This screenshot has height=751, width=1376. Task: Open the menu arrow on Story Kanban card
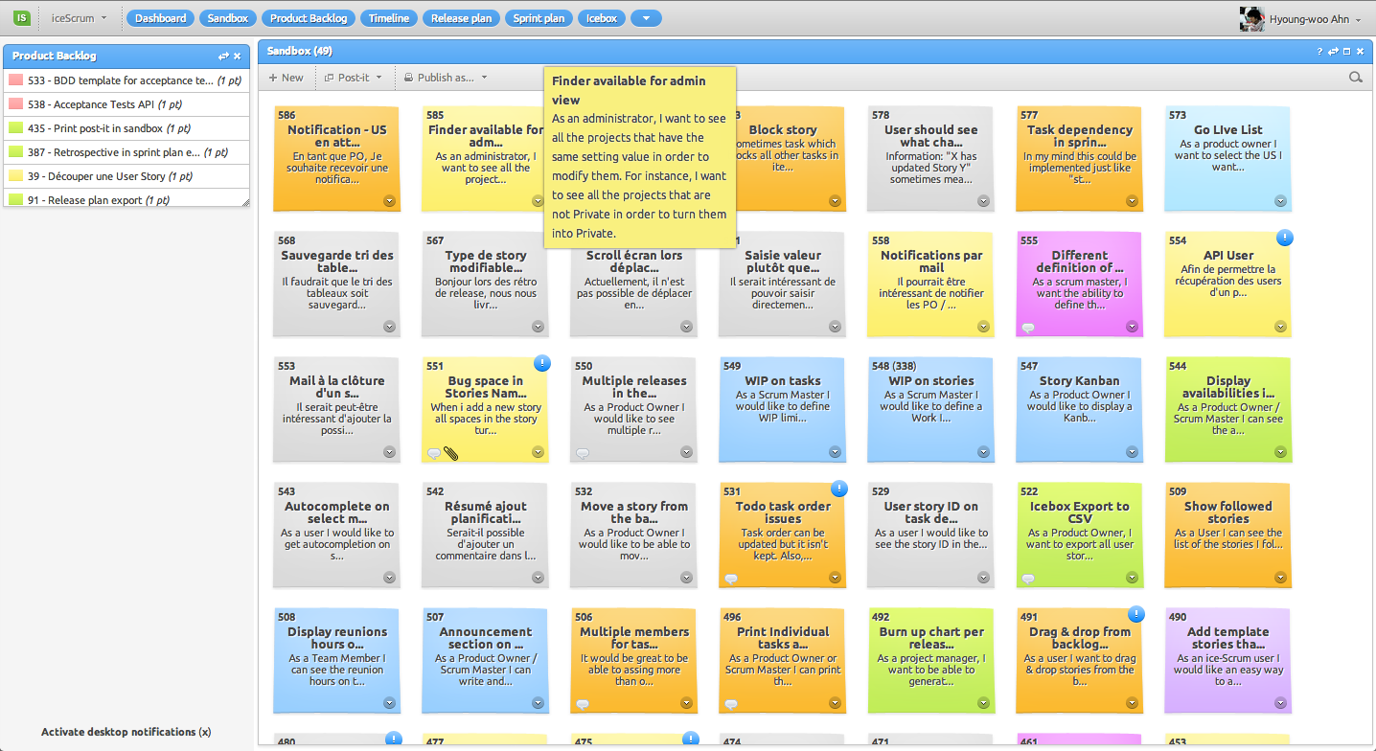pyautogui.click(x=1133, y=452)
